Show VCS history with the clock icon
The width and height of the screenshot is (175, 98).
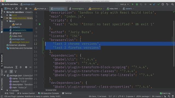pyautogui.click(x=163, y=4)
